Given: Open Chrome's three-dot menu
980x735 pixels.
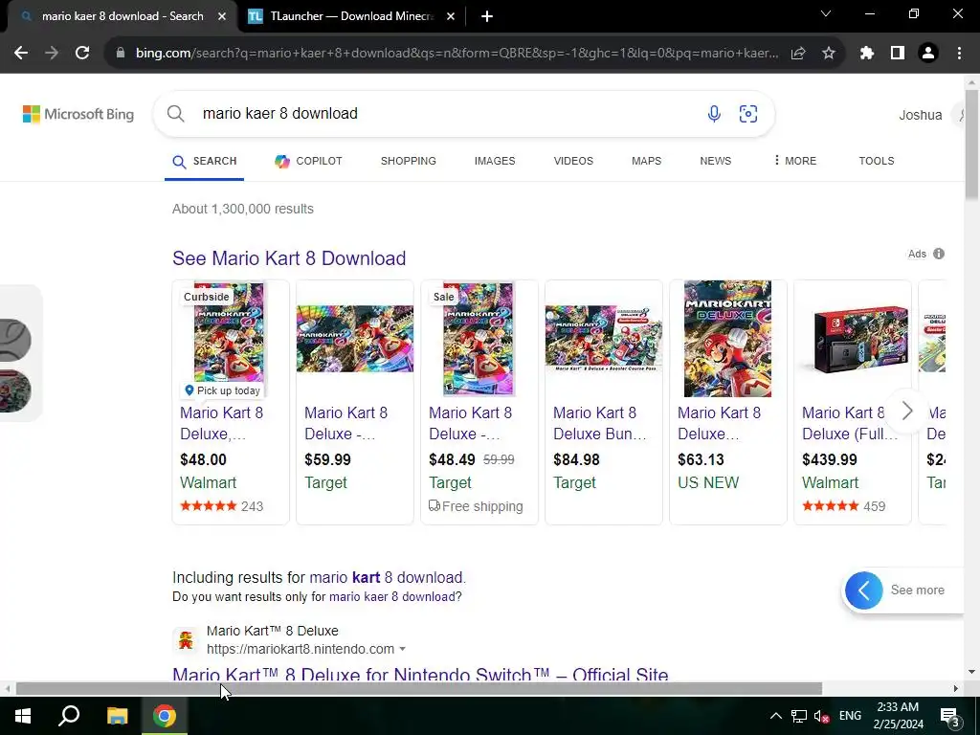Looking at the screenshot, I should tap(959, 54).
